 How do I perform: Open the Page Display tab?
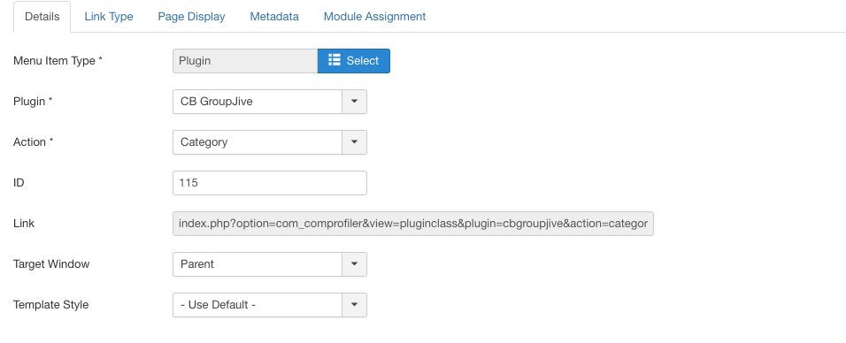(x=191, y=17)
